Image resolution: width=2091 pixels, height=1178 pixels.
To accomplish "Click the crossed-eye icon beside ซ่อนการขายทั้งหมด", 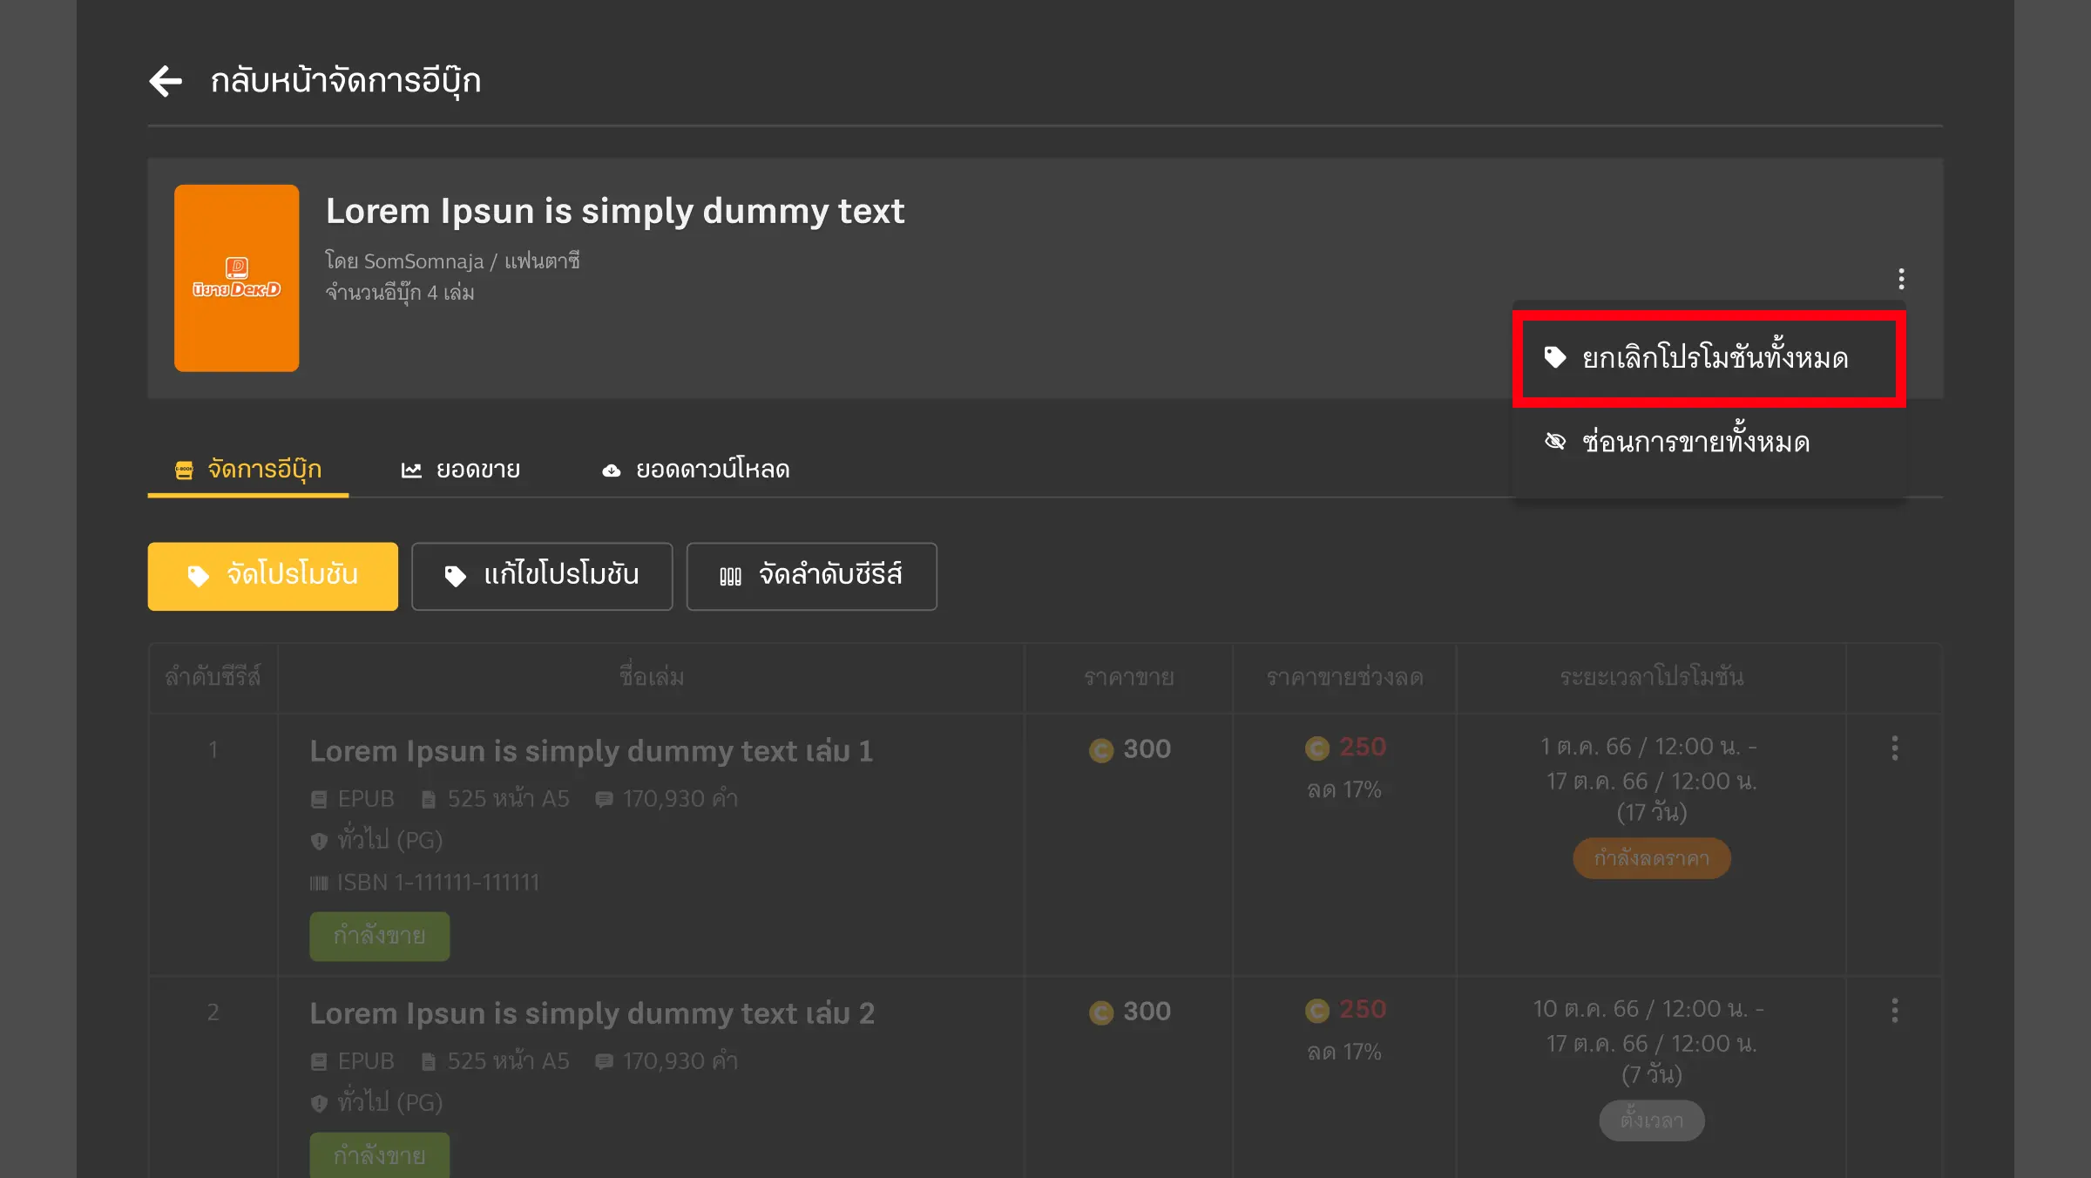I will click(1555, 442).
